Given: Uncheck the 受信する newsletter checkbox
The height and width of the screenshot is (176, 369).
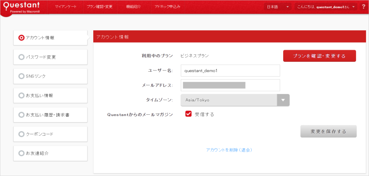Looking at the screenshot, I should (x=188, y=114).
